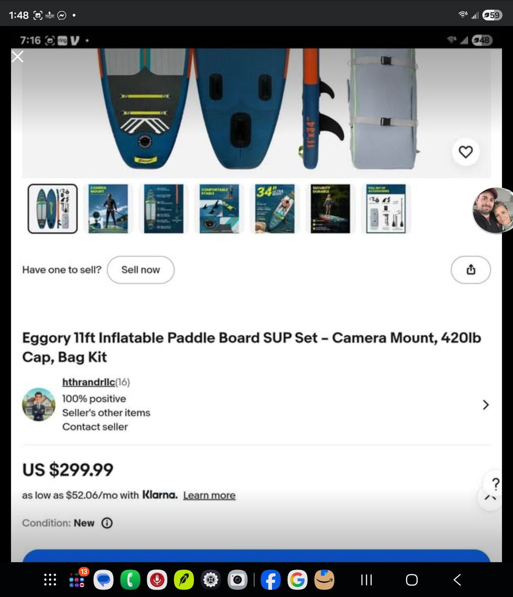The width and height of the screenshot is (513, 597).
Task: Close the image with the X icon
Action: (17, 57)
